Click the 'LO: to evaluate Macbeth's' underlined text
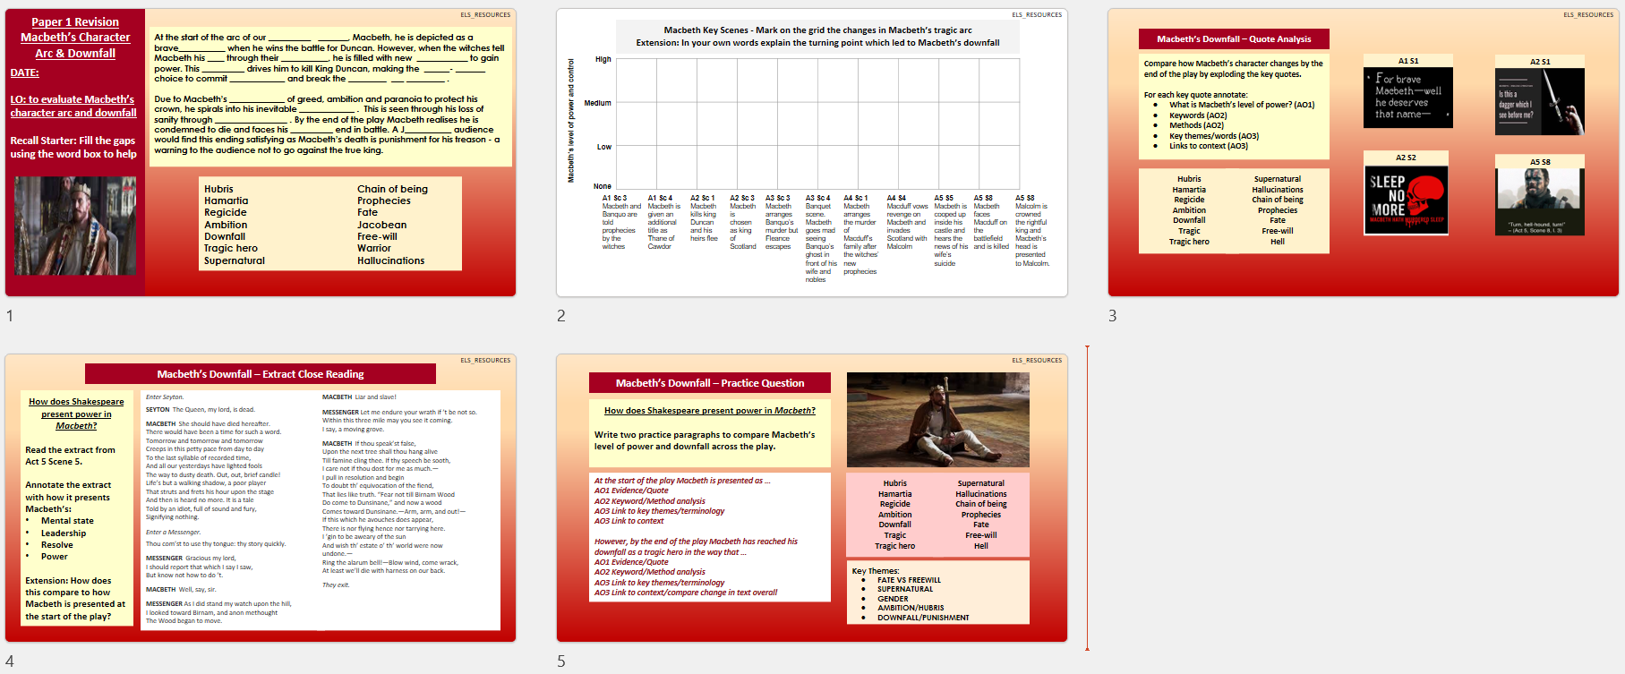The image size is (1625, 674). (73, 99)
